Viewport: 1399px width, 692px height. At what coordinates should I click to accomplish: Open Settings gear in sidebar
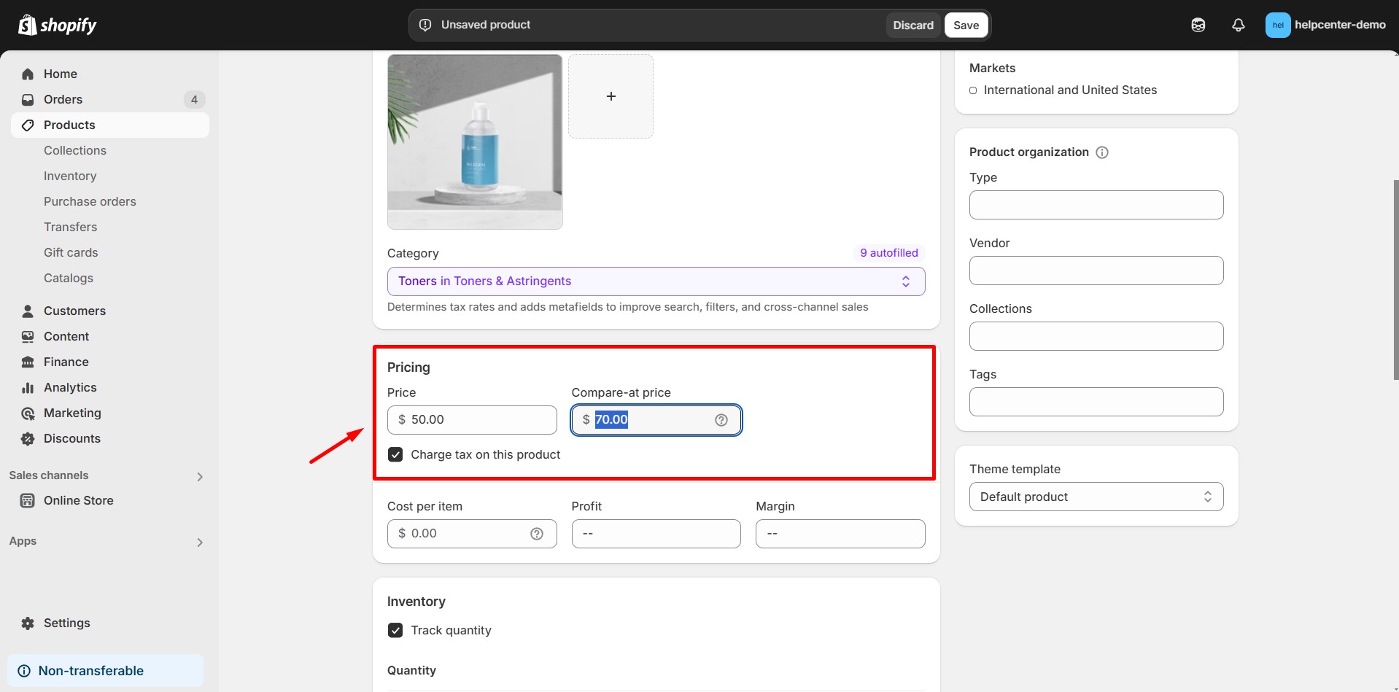28,623
